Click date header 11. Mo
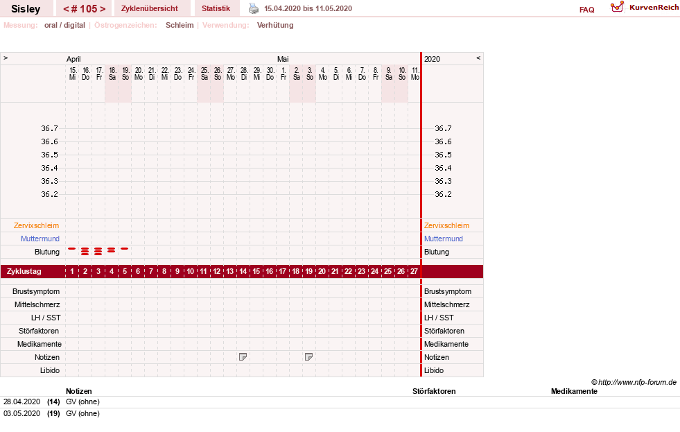Screen dimensions: 680x432 (415, 74)
